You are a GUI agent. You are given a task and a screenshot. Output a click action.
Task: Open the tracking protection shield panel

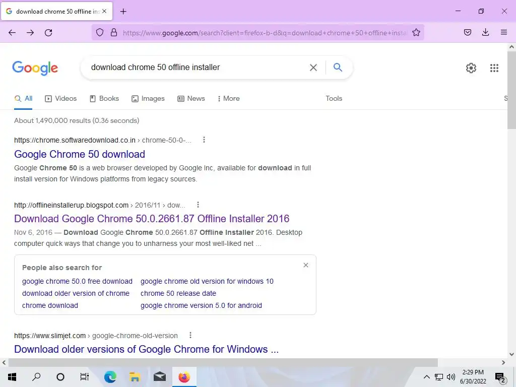[100, 32]
